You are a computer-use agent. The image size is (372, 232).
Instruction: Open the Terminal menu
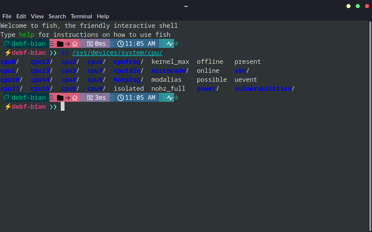(81, 16)
